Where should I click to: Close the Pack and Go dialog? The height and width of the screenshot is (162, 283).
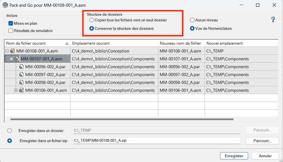coord(274,5)
